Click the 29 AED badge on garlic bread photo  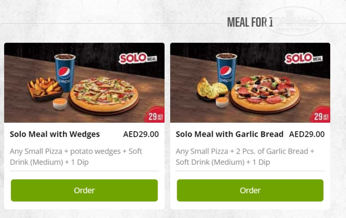(x=321, y=115)
